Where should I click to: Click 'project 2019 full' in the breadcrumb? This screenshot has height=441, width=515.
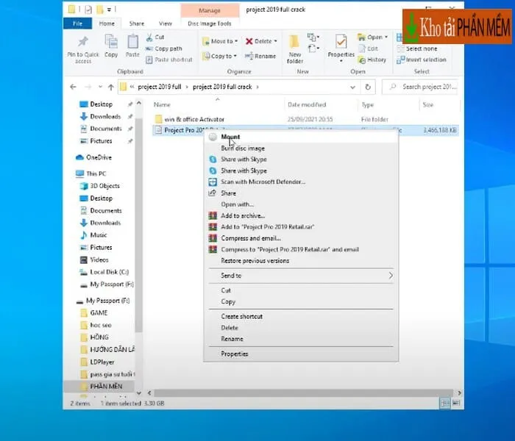(x=160, y=87)
